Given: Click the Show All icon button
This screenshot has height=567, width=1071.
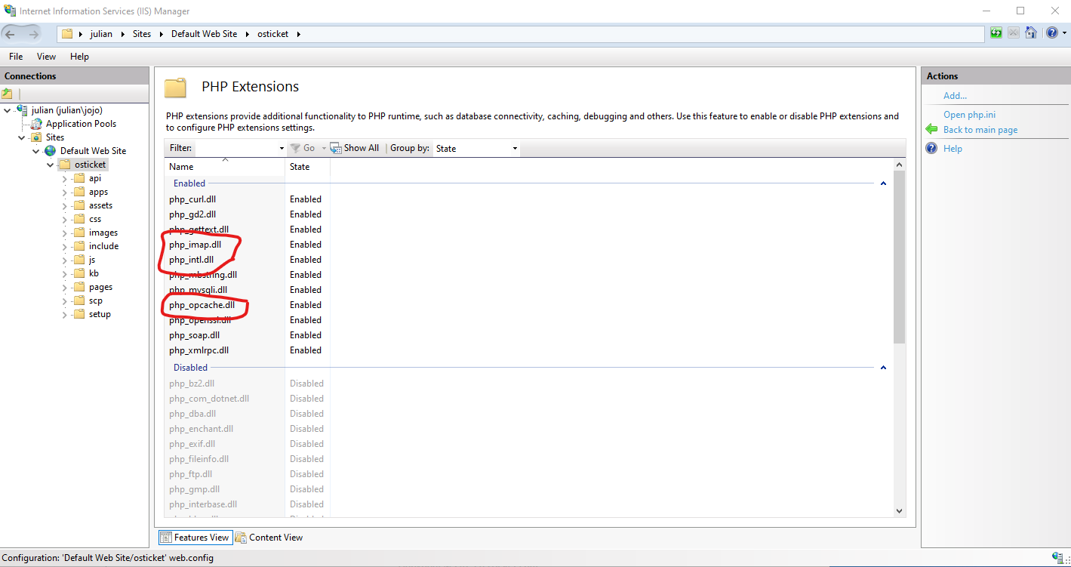Looking at the screenshot, I should [355, 148].
